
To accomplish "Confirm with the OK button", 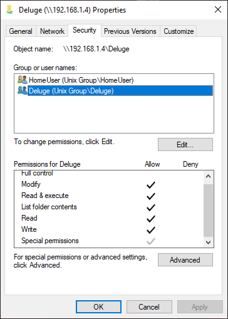I will [98, 307].
